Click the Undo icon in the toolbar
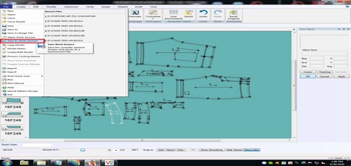 203,14
